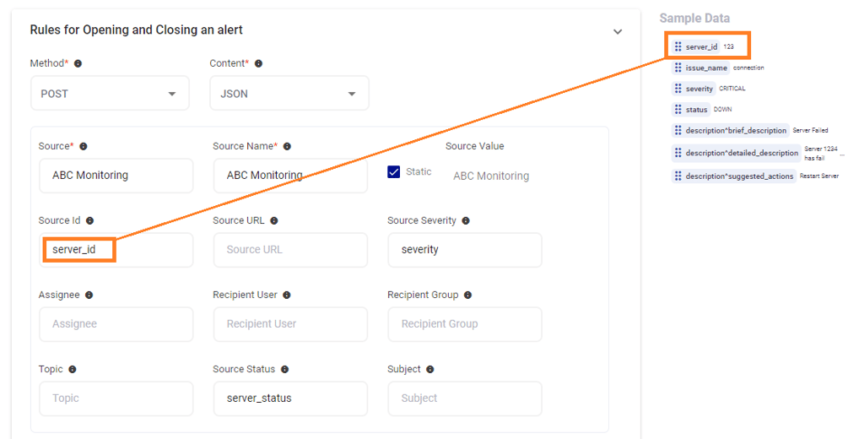Click the Topic input field
The height and width of the screenshot is (439, 848).
(x=116, y=398)
